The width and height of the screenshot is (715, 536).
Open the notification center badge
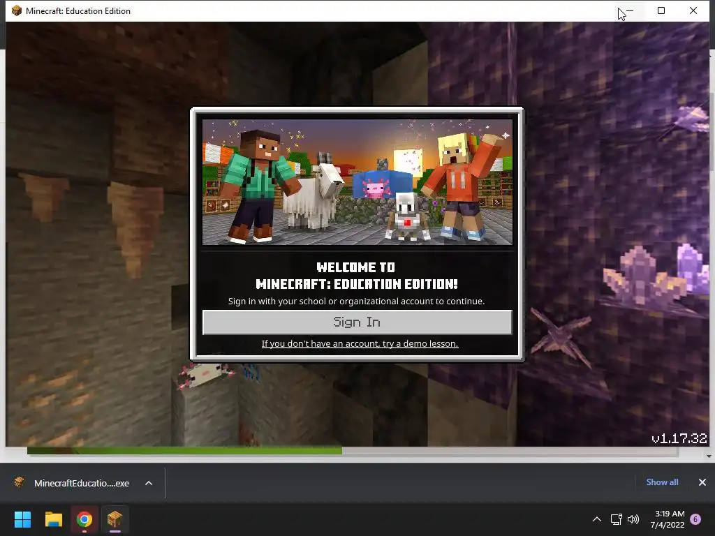[695, 519]
